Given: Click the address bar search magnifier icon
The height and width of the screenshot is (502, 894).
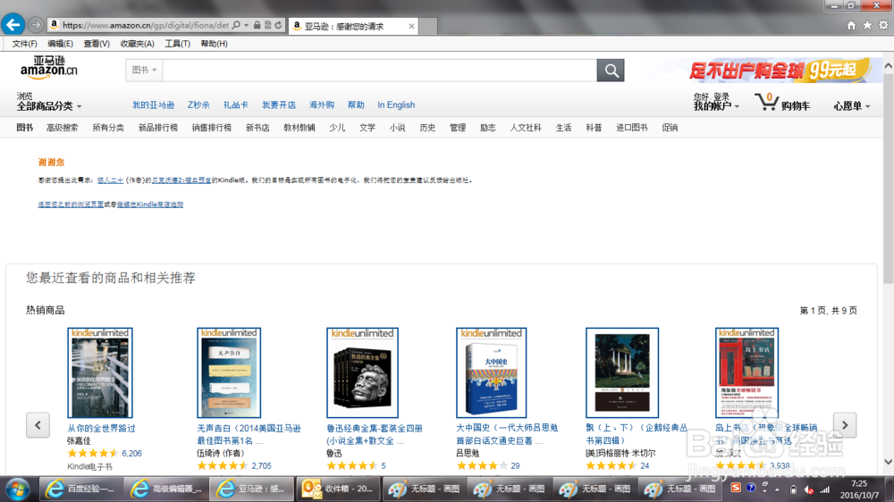Looking at the screenshot, I should [236, 25].
